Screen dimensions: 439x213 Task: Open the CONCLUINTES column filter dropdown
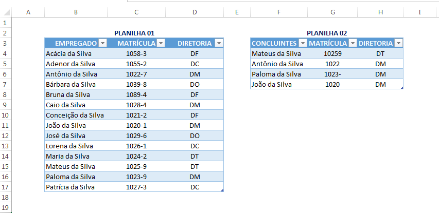click(303, 43)
